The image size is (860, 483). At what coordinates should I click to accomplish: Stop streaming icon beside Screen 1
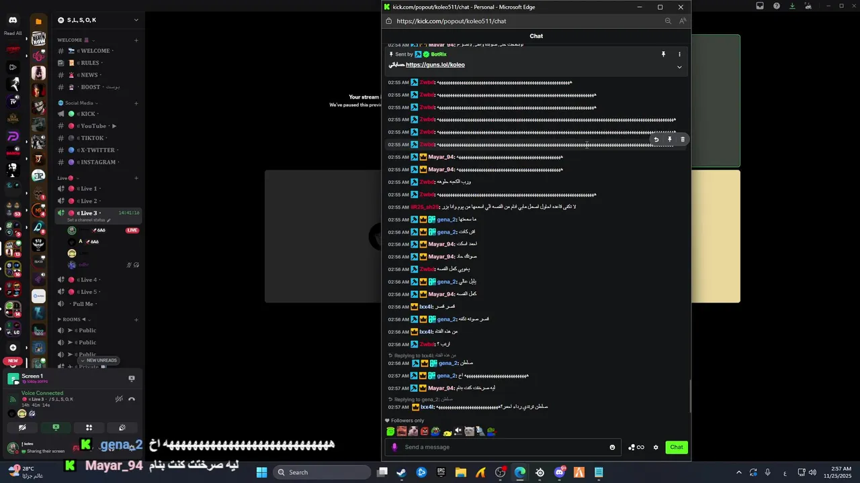pos(132,378)
